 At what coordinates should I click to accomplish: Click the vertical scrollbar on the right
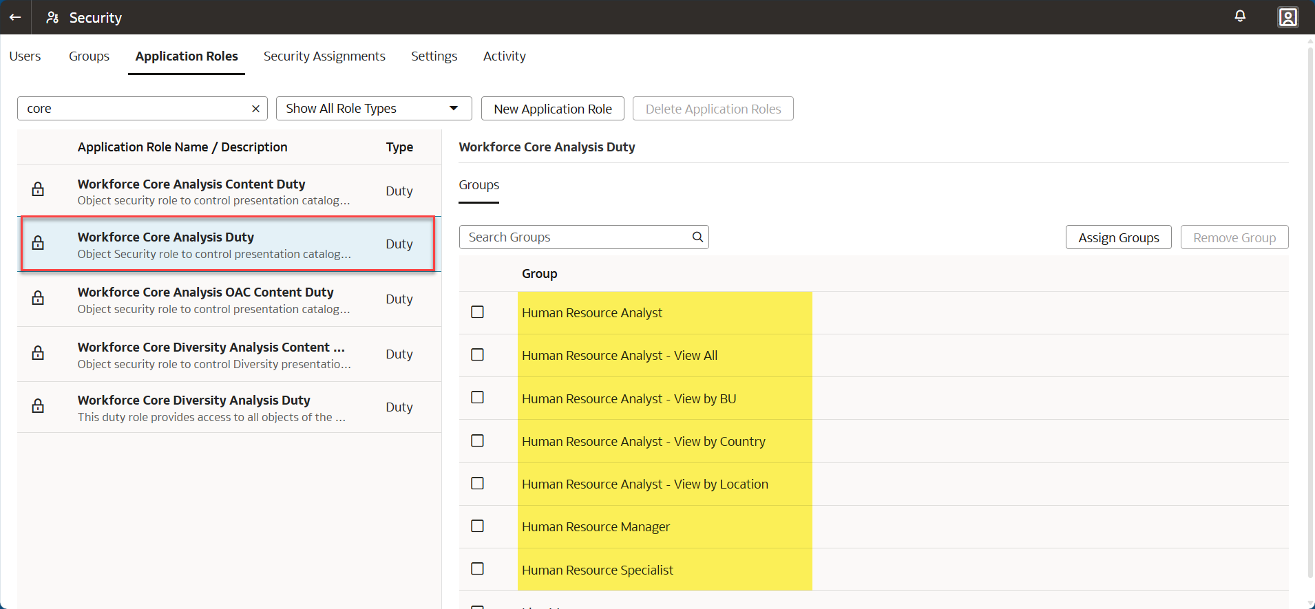coord(1310,310)
